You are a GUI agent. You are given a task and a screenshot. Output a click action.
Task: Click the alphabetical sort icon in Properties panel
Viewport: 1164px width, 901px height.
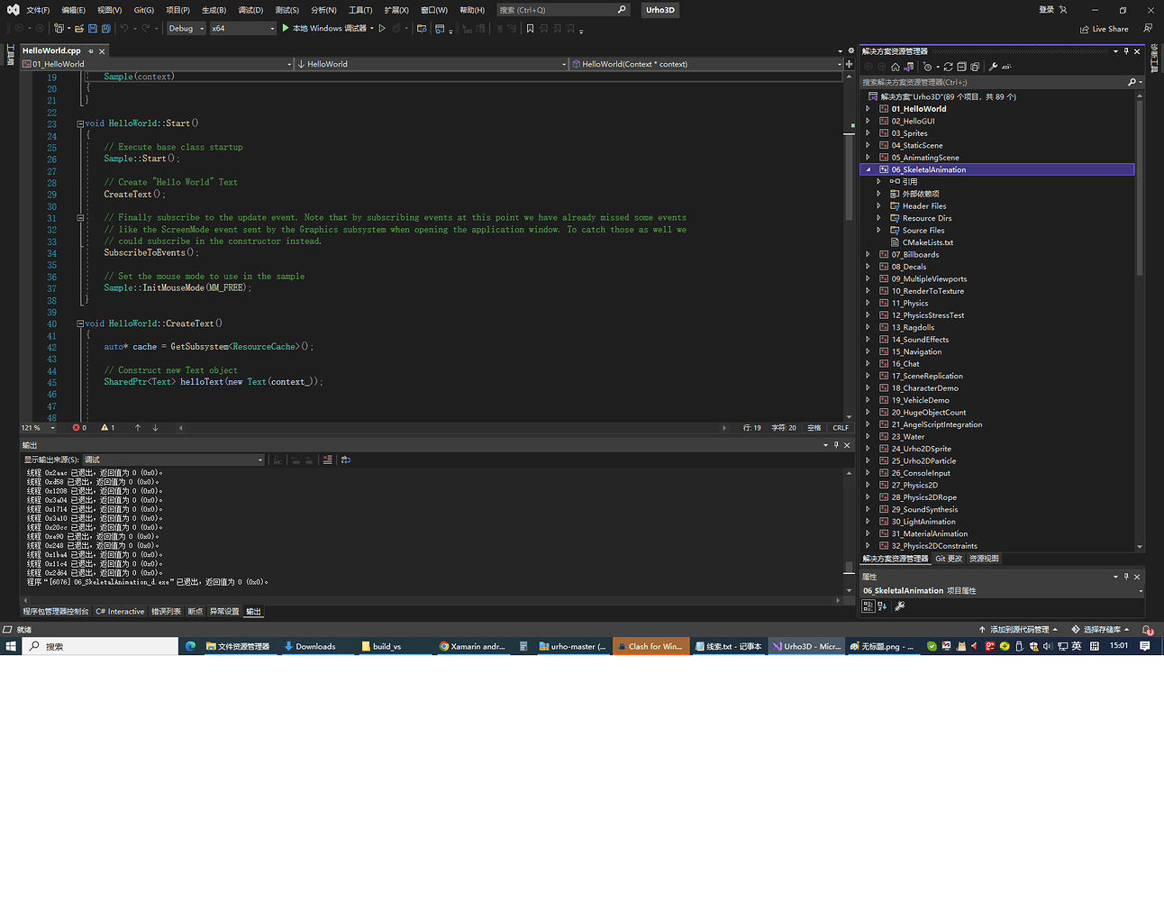point(882,606)
